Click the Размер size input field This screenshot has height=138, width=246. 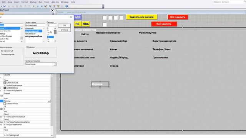pyautogui.click(x=52, y=25)
